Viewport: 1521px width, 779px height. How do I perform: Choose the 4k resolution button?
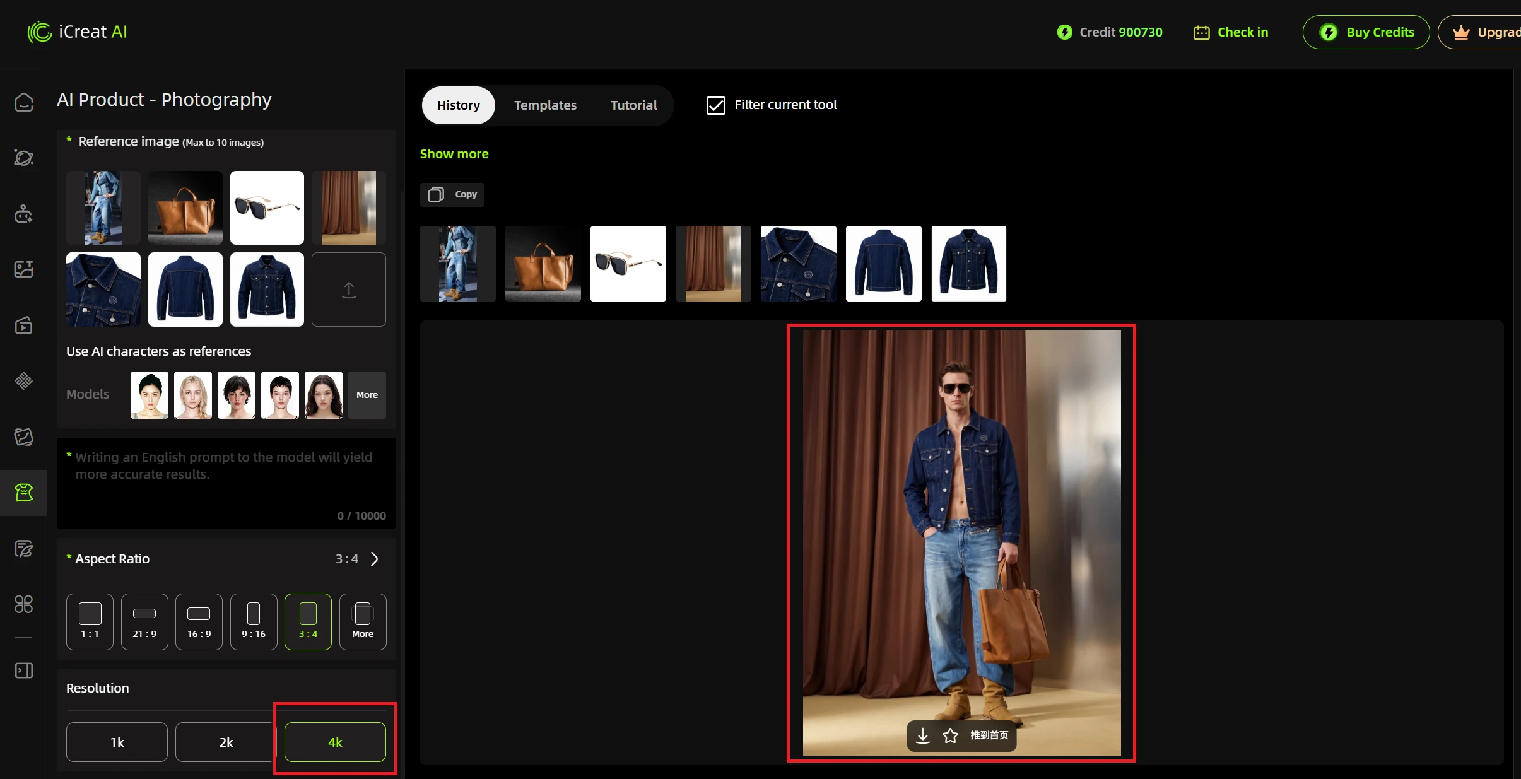pyautogui.click(x=335, y=742)
